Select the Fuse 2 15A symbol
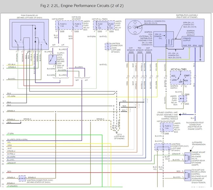The width and height of the screenshot is (213, 190). coord(73,25)
